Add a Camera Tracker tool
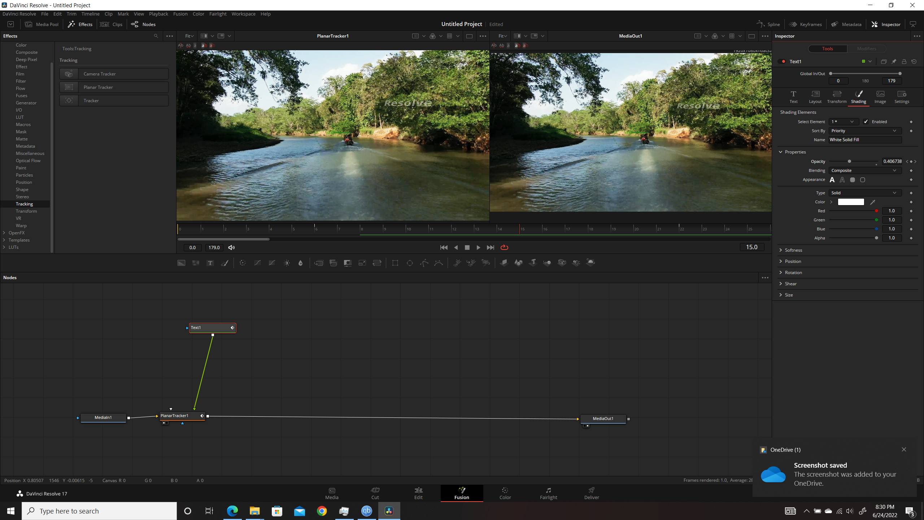Screen dimensions: 924x520 [x=114, y=74]
